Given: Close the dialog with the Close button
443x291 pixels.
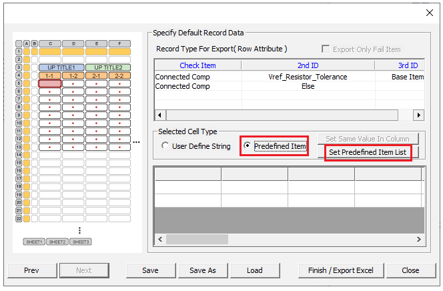Looking at the screenshot, I should pyautogui.click(x=410, y=270).
